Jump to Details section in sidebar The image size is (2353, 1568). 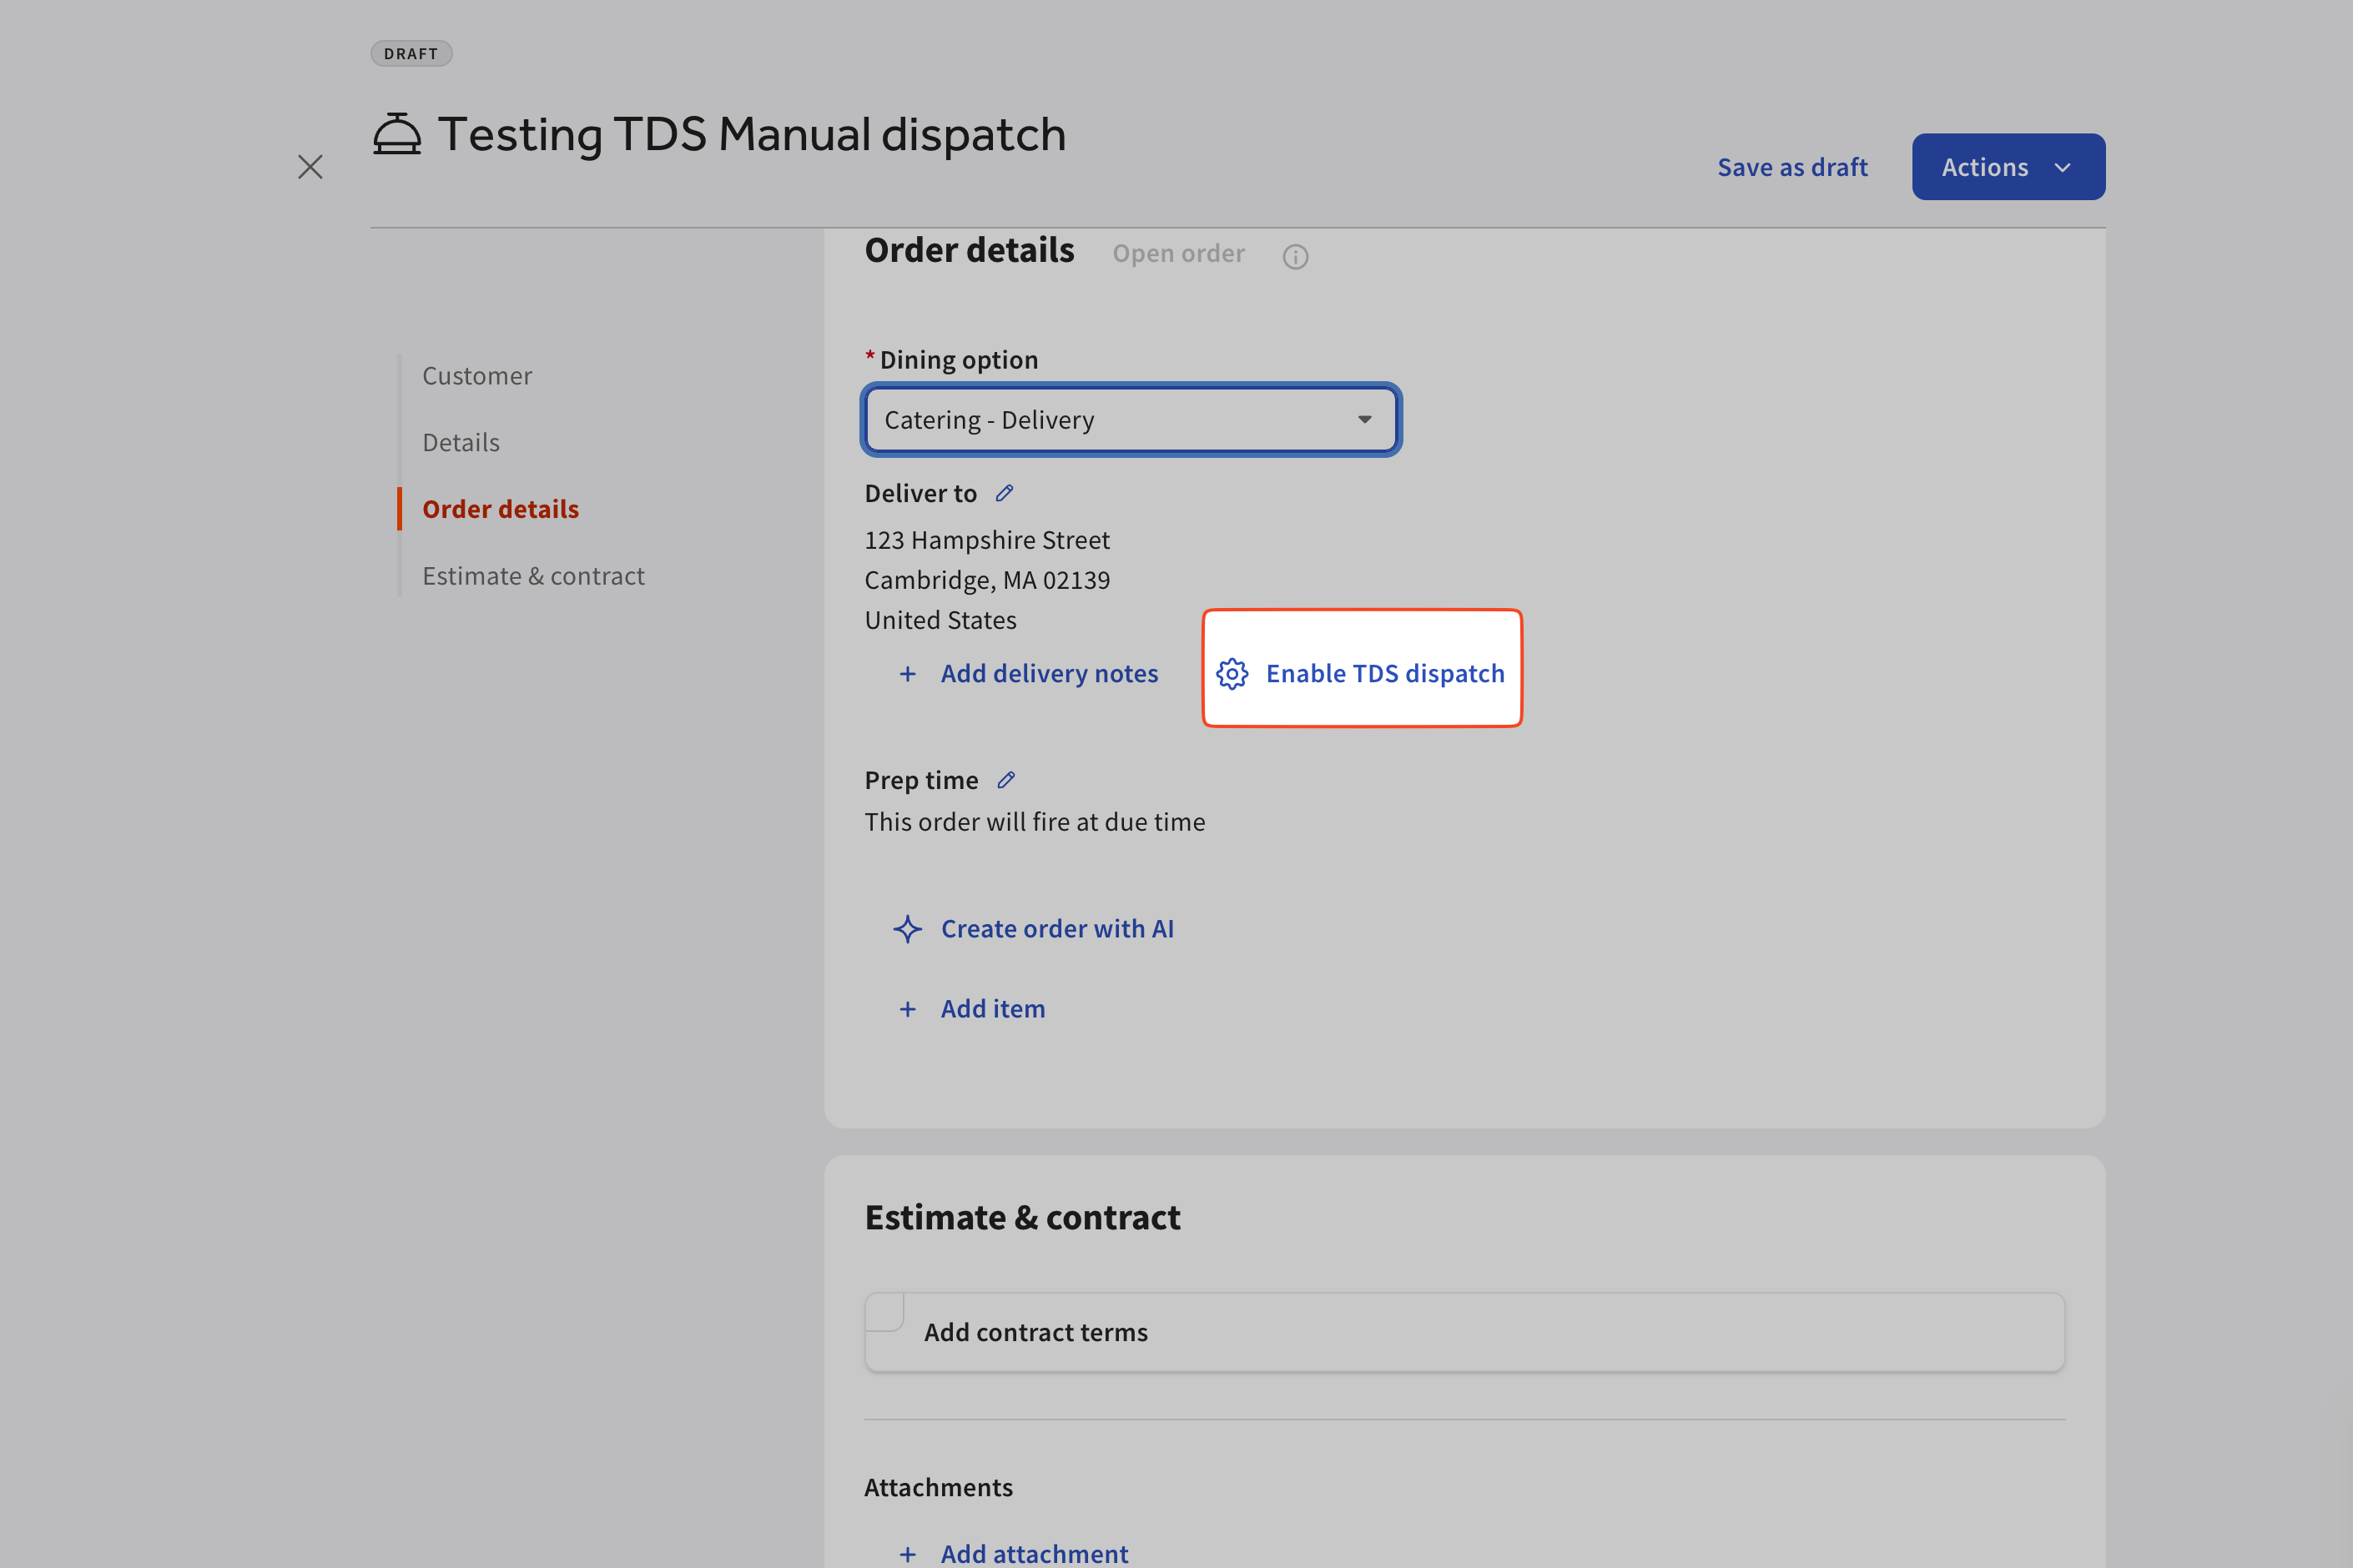coord(461,443)
